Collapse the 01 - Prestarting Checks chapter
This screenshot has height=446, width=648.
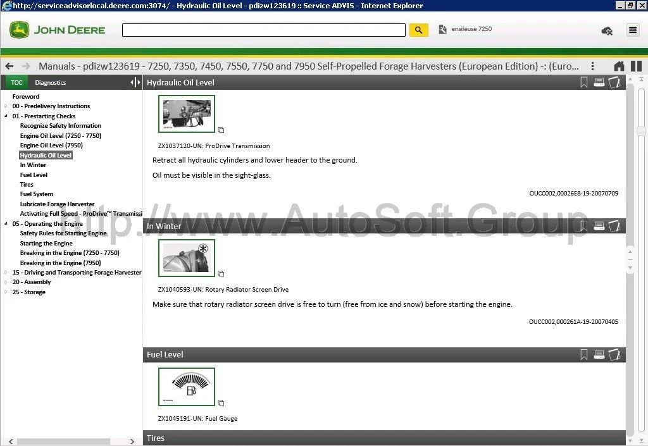[5, 116]
